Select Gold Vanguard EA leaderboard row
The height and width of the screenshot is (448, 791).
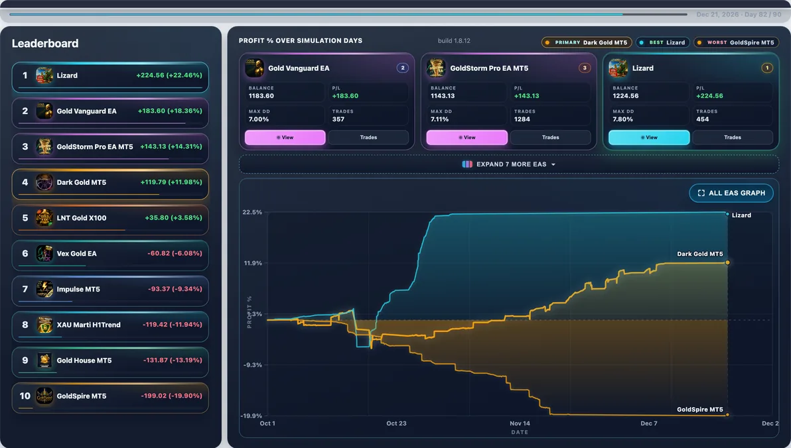pos(110,113)
